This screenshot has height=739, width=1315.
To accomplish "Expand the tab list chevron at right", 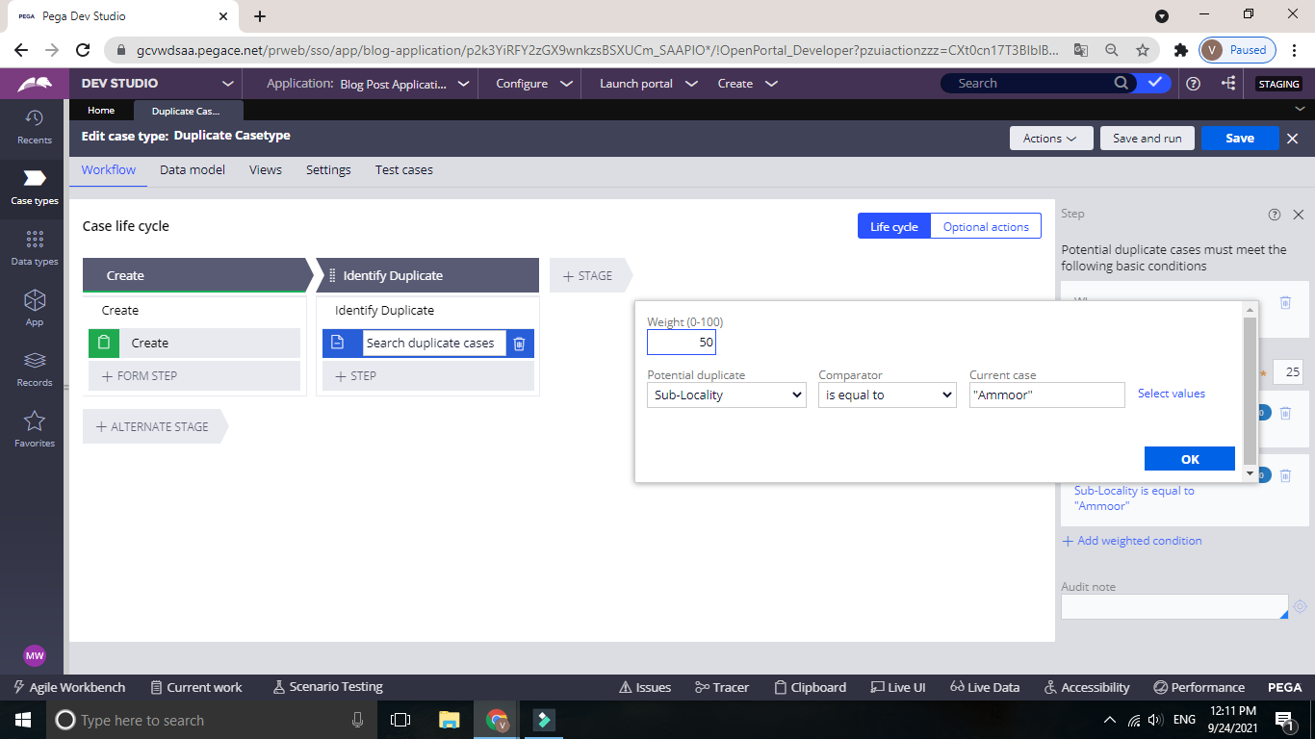I will click(1301, 110).
